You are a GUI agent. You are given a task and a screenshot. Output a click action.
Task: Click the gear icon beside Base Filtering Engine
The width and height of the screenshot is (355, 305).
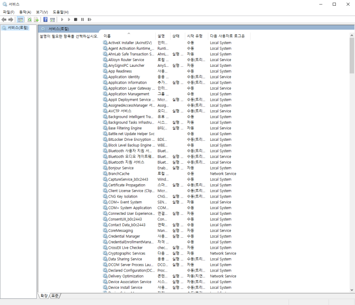click(105, 128)
